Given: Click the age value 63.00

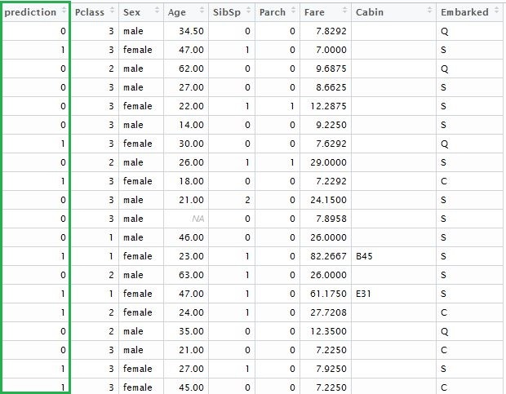Looking at the screenshot, I should (x=190, y=275).
